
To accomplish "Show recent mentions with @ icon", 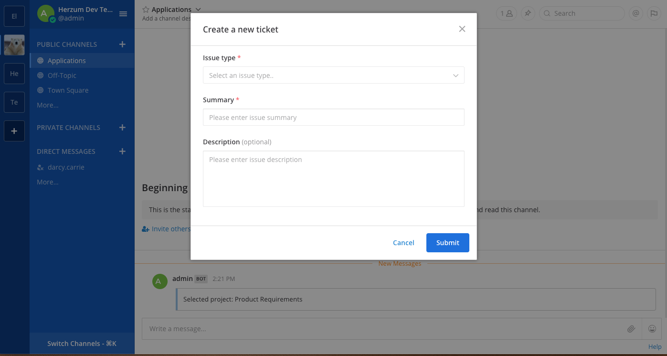I will click(635, 13).
